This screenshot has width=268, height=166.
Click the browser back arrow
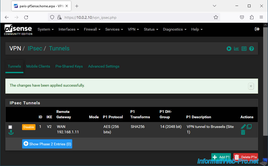(7, 17)
